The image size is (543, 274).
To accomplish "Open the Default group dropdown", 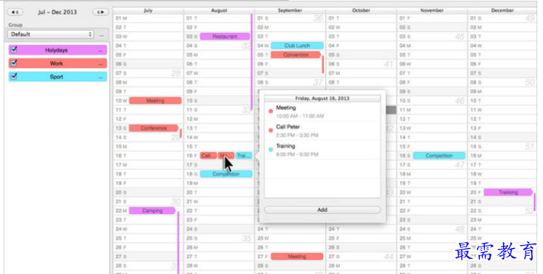I will click(x=51, y=34).
